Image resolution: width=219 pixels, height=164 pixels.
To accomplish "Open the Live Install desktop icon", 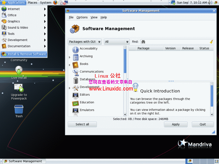I will click(x=19, y=72).
